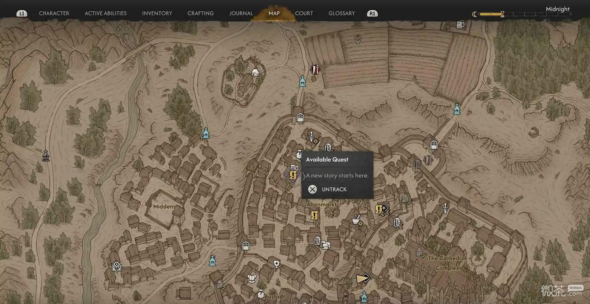Click the arched window icon below the moon quest marker

tap(397, 223)
